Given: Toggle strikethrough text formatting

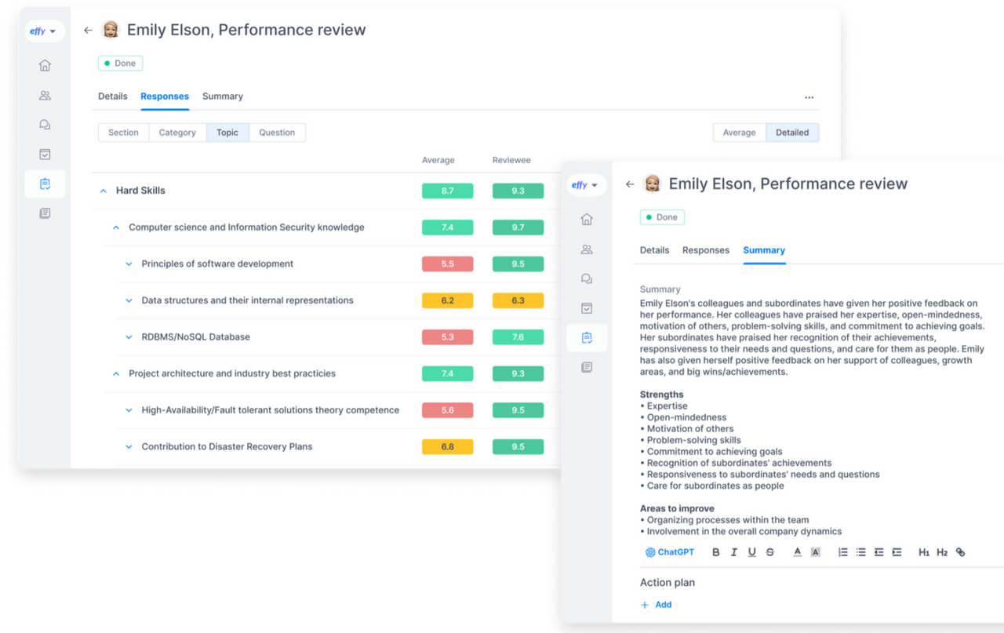Looking at the screenshot, I should click(x=769, y=552).
